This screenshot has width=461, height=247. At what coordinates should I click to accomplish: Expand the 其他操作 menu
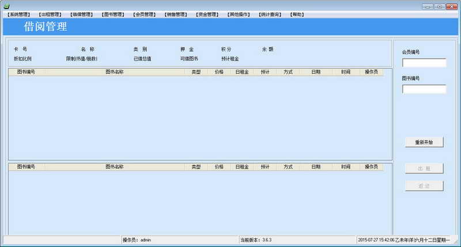239,14
